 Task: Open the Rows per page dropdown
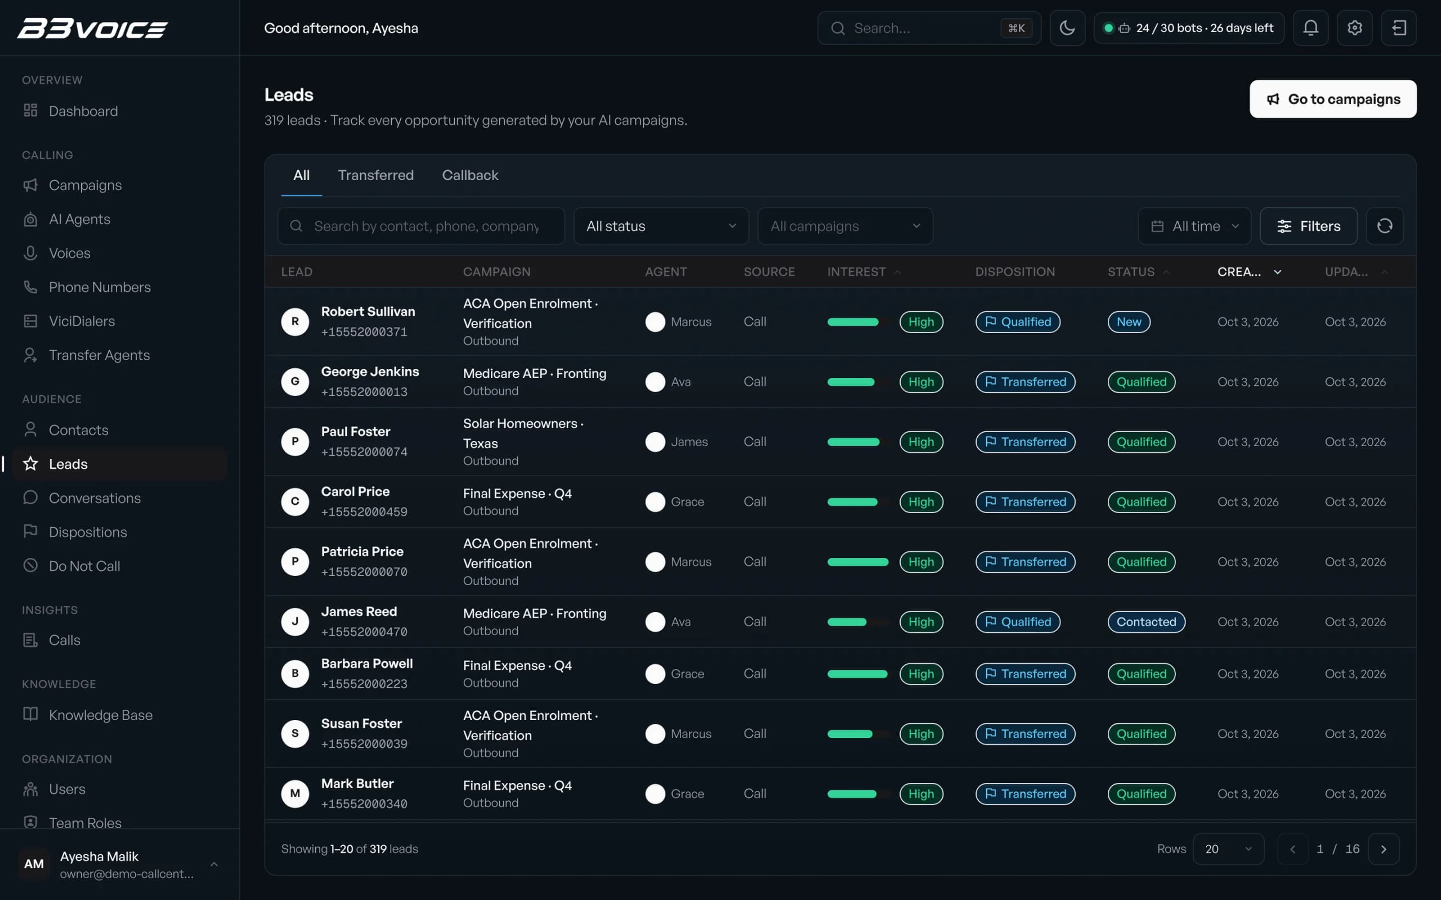[x=1228, y=849]
